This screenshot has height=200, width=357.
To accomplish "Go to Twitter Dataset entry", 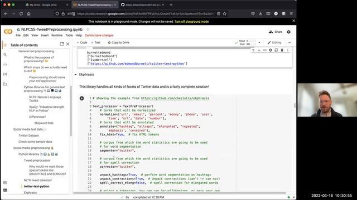I will pyautogui.click(x=28, y=136).
